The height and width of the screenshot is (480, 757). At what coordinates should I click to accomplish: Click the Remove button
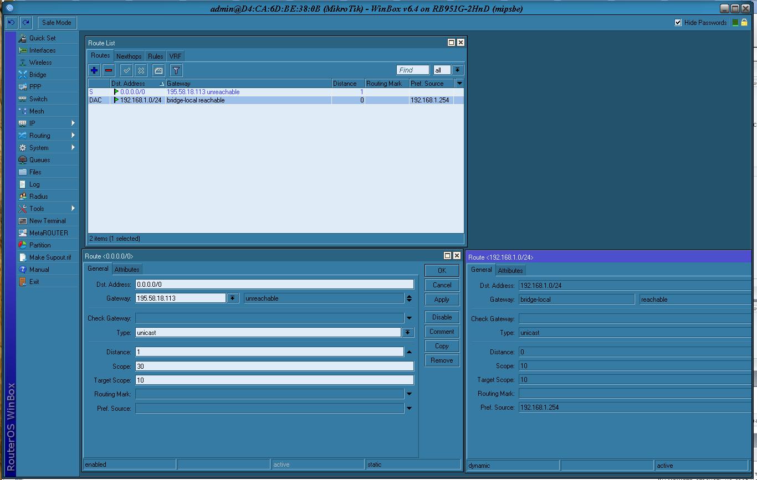click(x=442, y=360)
